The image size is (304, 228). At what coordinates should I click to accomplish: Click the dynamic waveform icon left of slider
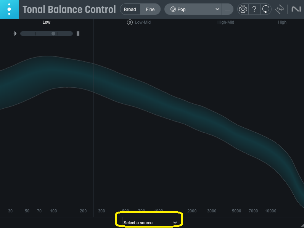coord(15,34)
